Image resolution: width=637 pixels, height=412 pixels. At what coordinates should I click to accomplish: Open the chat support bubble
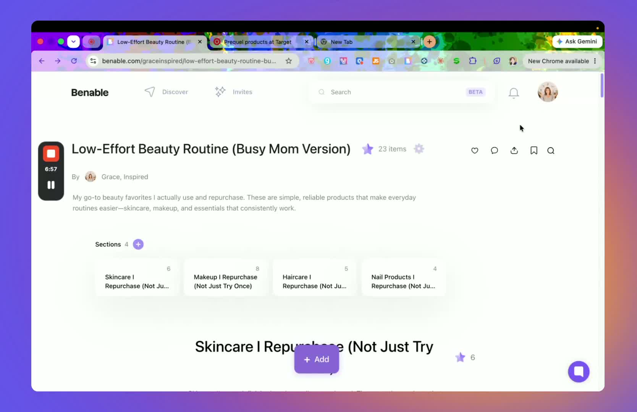[x=579, y=372]
